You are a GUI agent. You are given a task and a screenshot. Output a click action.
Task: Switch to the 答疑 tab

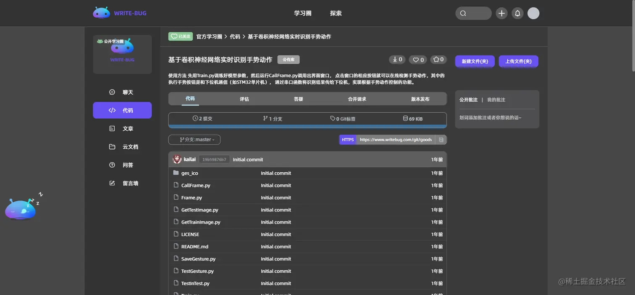[299, 99]
